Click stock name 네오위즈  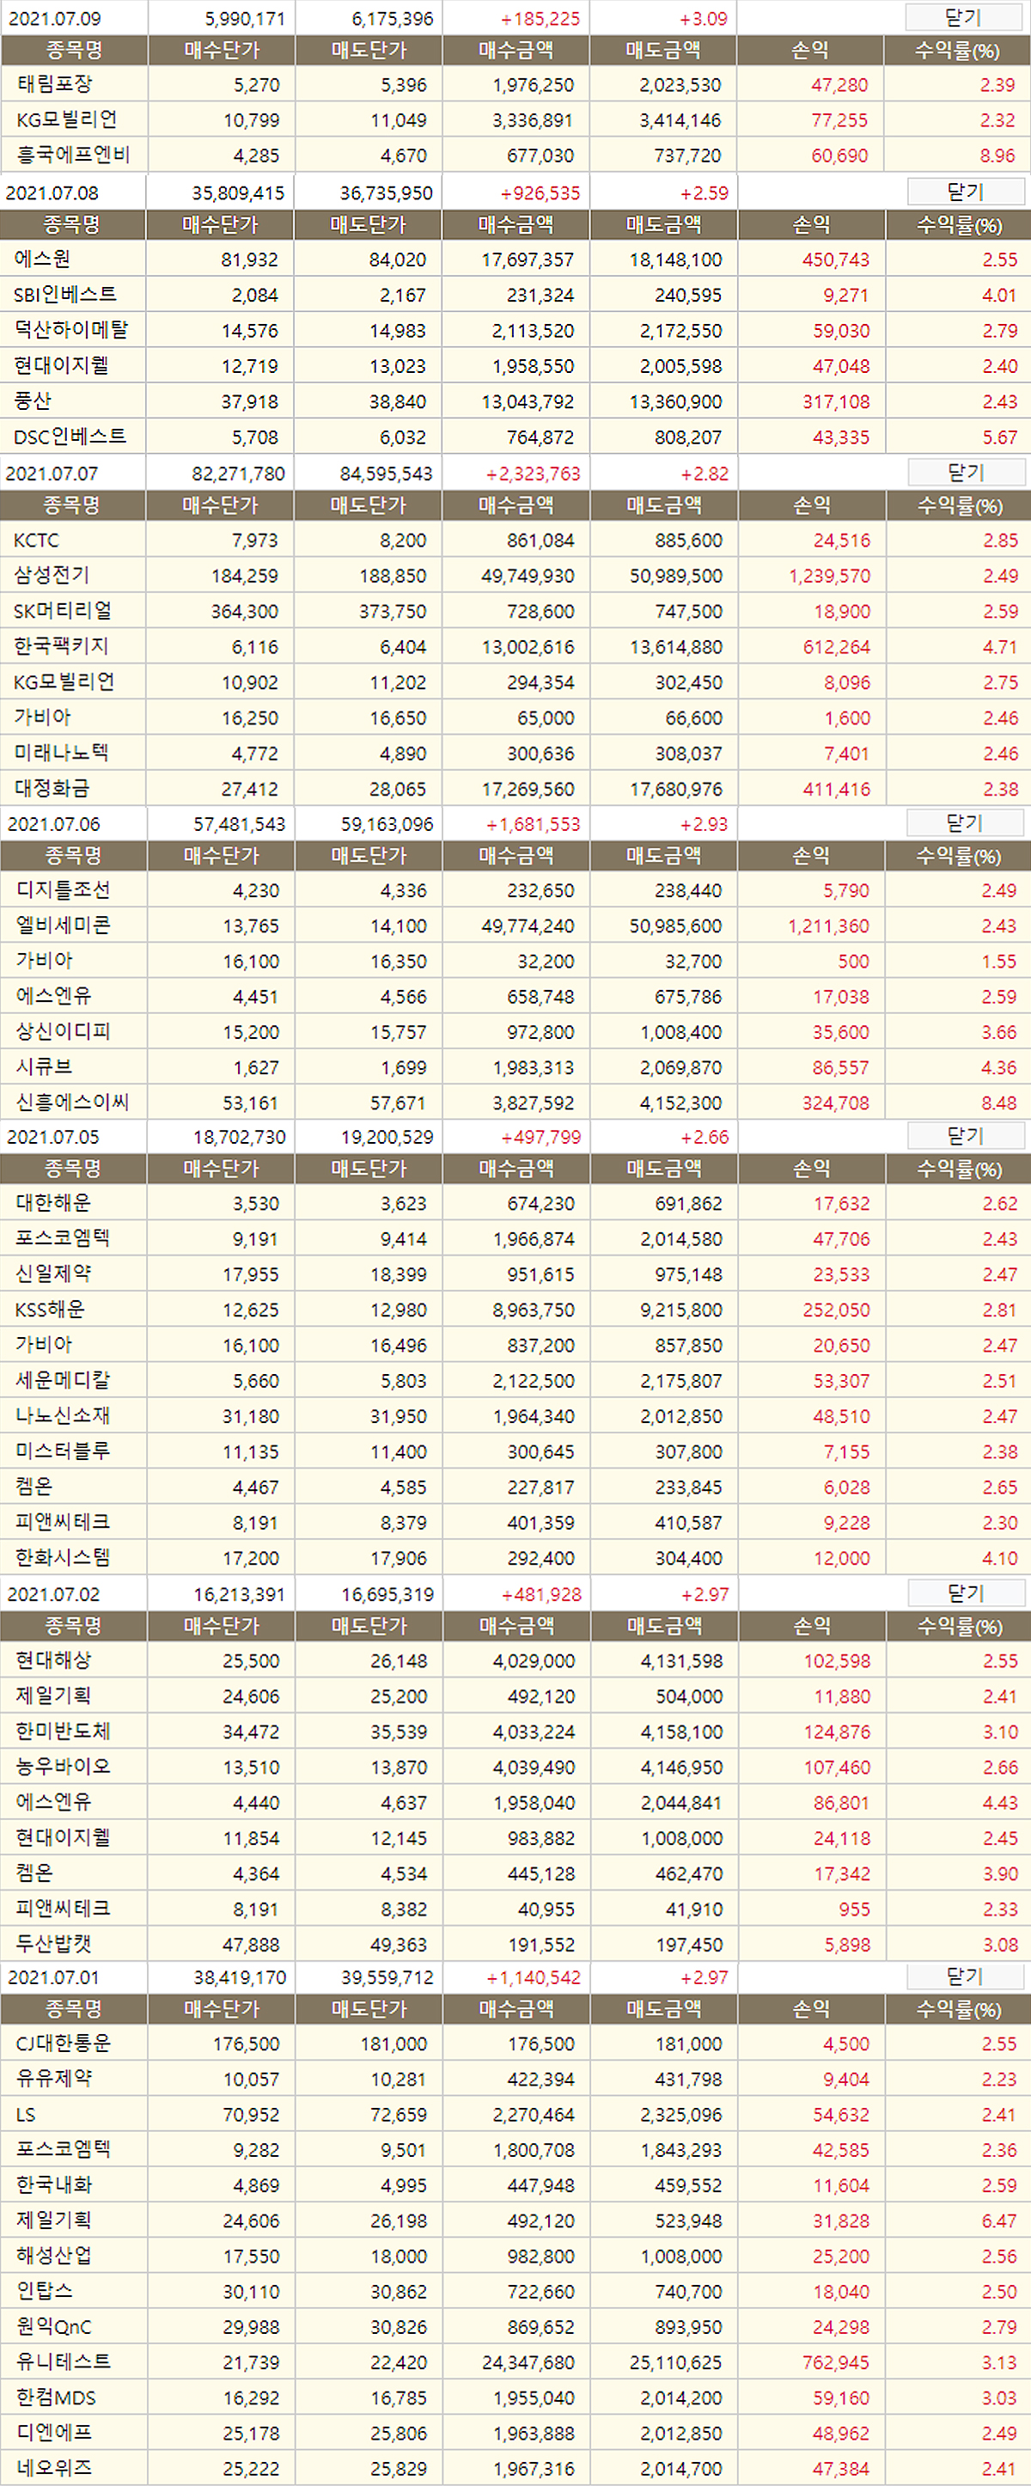(54, 2468)
